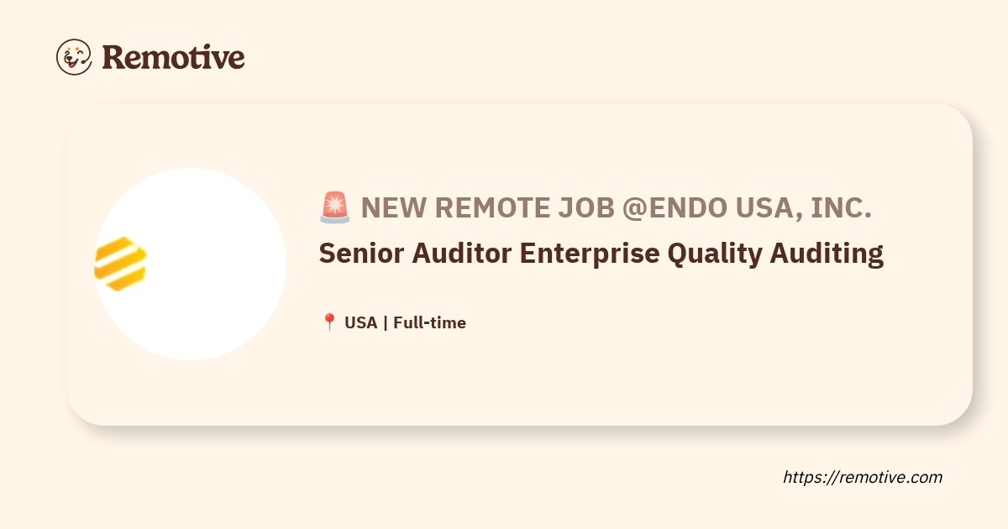Open the Senior Auditor Enterprise Quality Auditing title

601,254
